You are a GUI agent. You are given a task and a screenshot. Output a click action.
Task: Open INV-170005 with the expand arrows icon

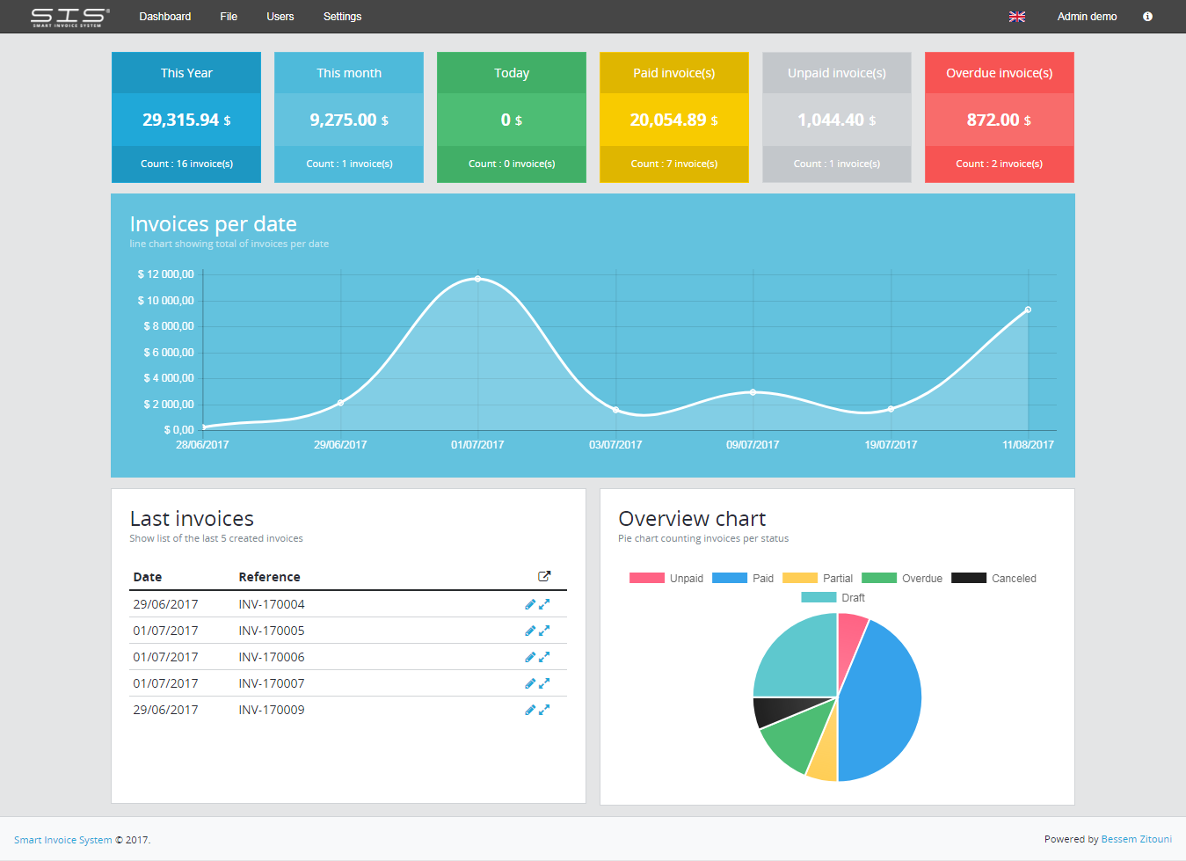pyautogui.click(x=546, y=631)
